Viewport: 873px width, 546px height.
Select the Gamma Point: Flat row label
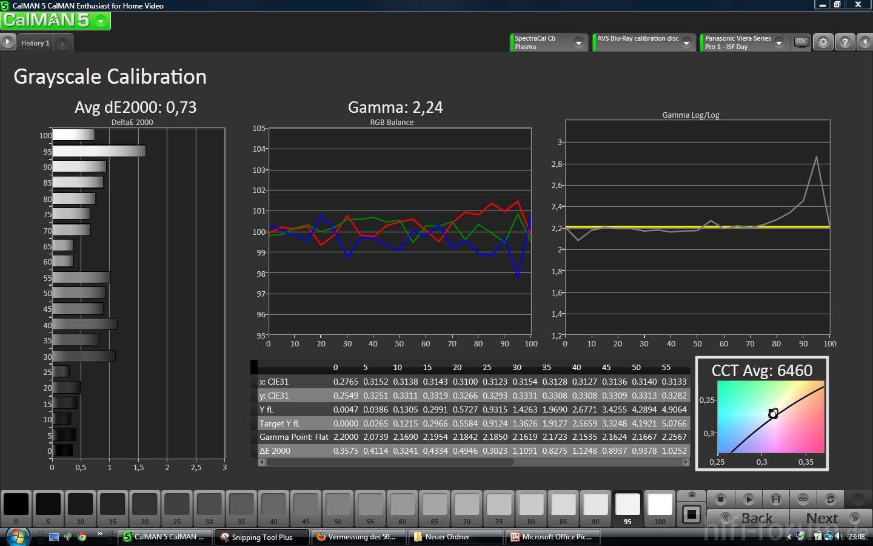coord(294,437)
